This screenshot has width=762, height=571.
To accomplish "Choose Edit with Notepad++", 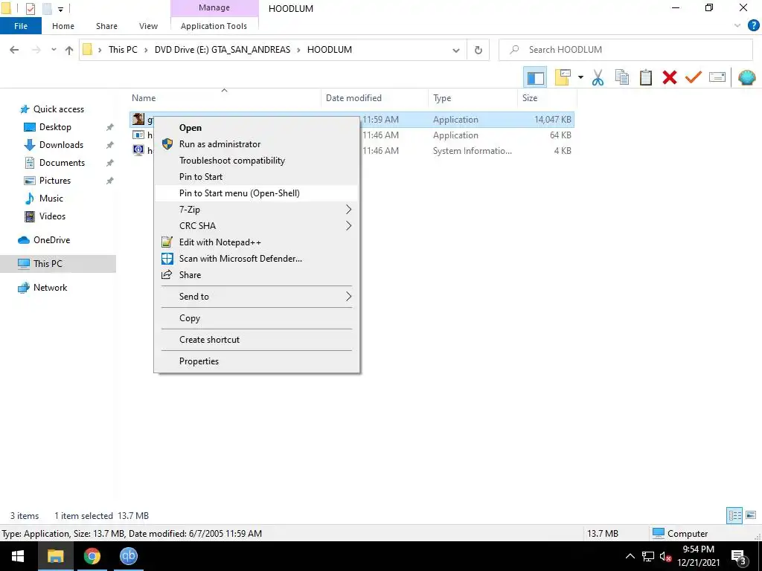I will [256, 242].
